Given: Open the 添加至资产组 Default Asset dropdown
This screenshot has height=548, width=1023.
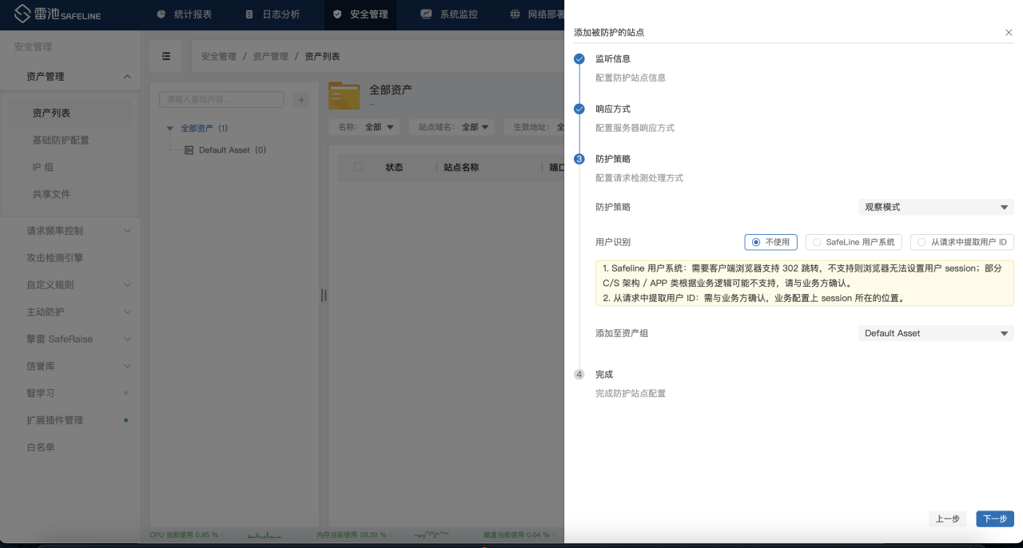Looking at the screenshot, I should 936,333.
